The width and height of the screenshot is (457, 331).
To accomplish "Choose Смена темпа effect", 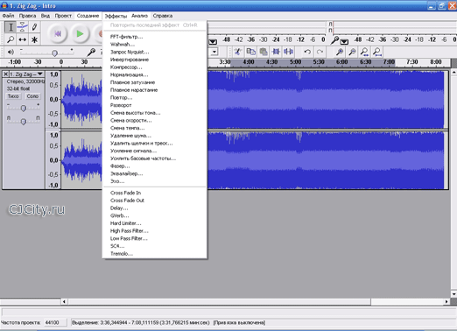I will (155, 128).
